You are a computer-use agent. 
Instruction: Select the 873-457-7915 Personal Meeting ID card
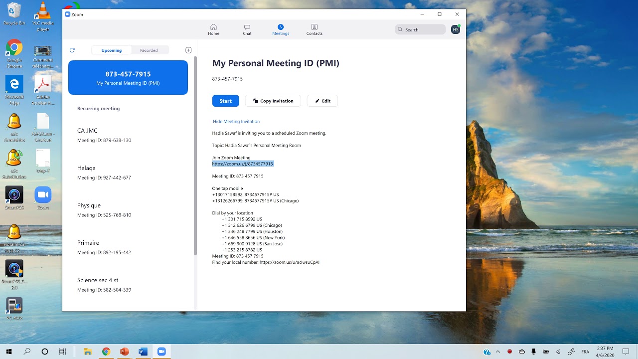tap(128, 78)
